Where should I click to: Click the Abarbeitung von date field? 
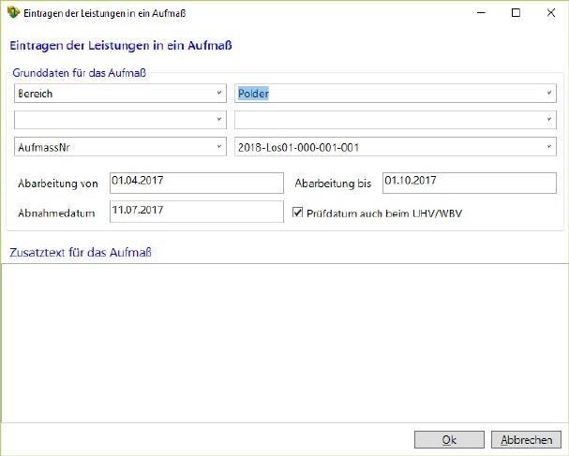point(195,182)
